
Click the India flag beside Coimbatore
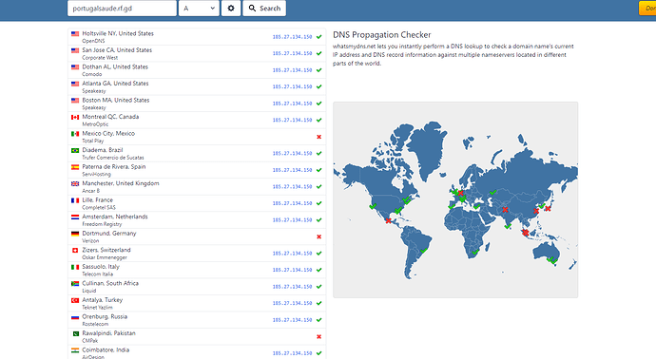pyautogui.click(x=75, y=350)
